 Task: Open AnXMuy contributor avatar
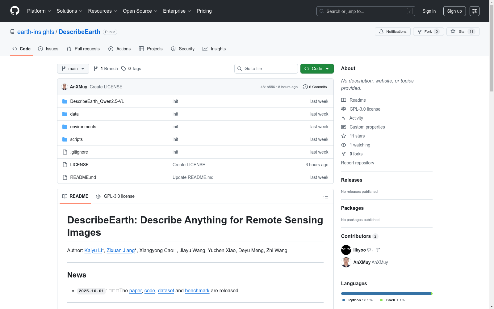pos(346,262)
